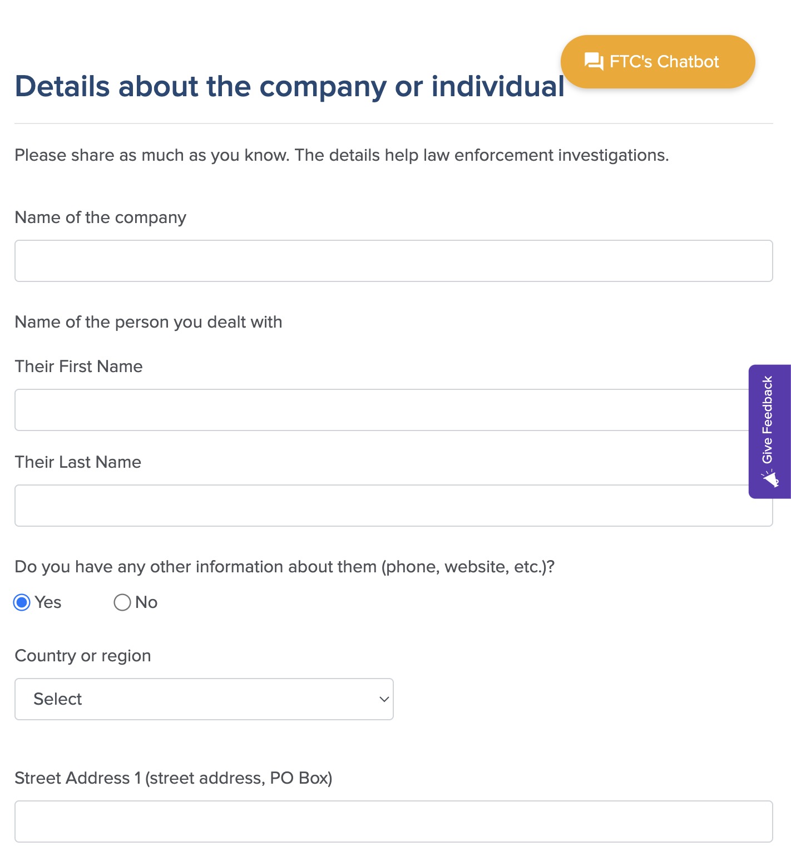Click the "Select" placeholder in the country combo box
Screen dimensions: 791x866
(58, 699)
